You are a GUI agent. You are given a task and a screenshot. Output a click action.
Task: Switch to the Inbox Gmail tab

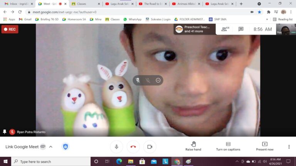tap(16, 4)
